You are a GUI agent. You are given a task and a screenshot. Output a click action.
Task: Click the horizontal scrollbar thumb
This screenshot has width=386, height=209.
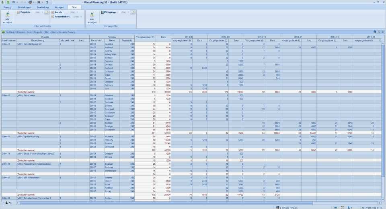tap(166, 203)
